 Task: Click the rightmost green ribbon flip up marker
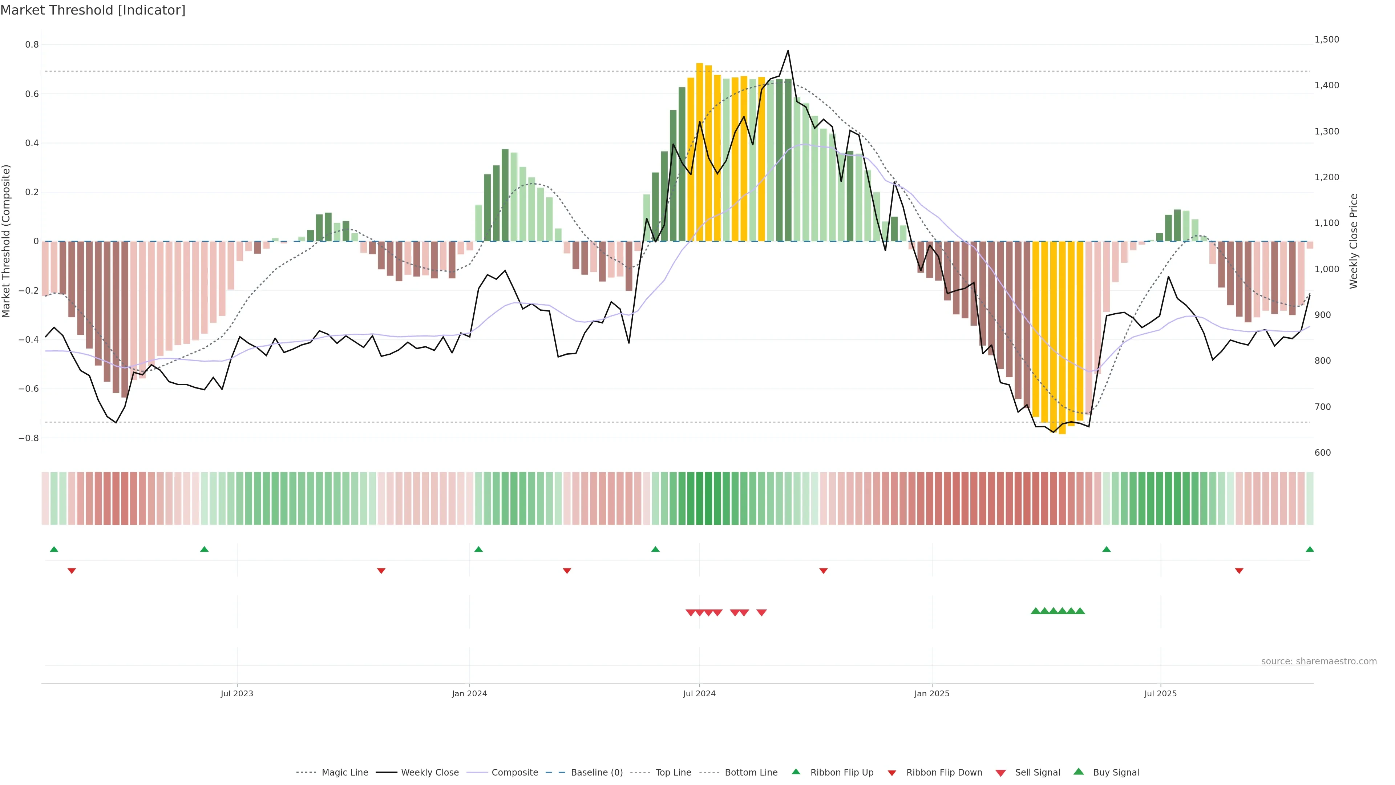pyautogui.click(x=1309, y=549)
